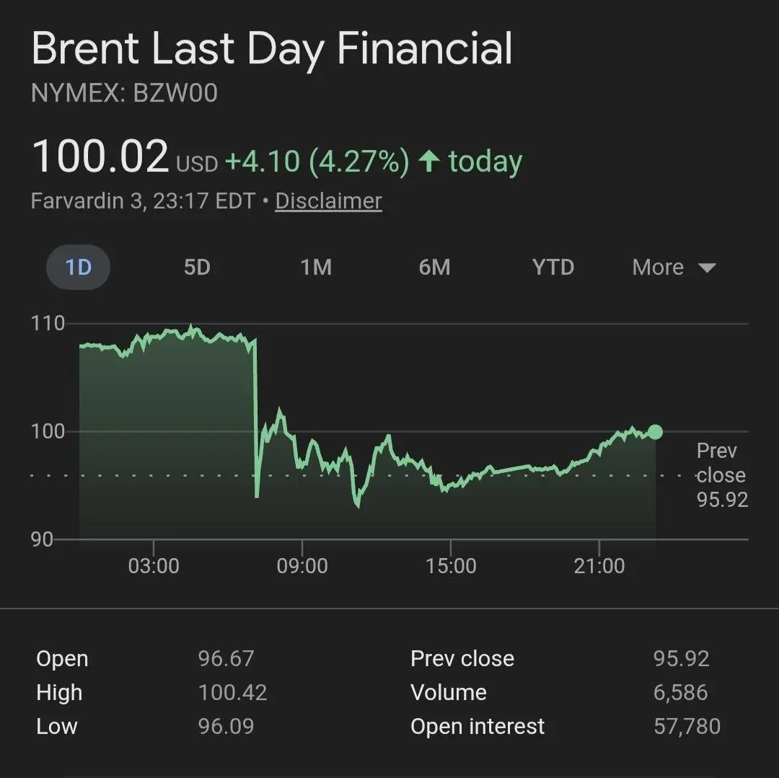Screen dimensions: 779x778
Task: Expand the More time ranges dropdown
Action: [x=674, y=268]
